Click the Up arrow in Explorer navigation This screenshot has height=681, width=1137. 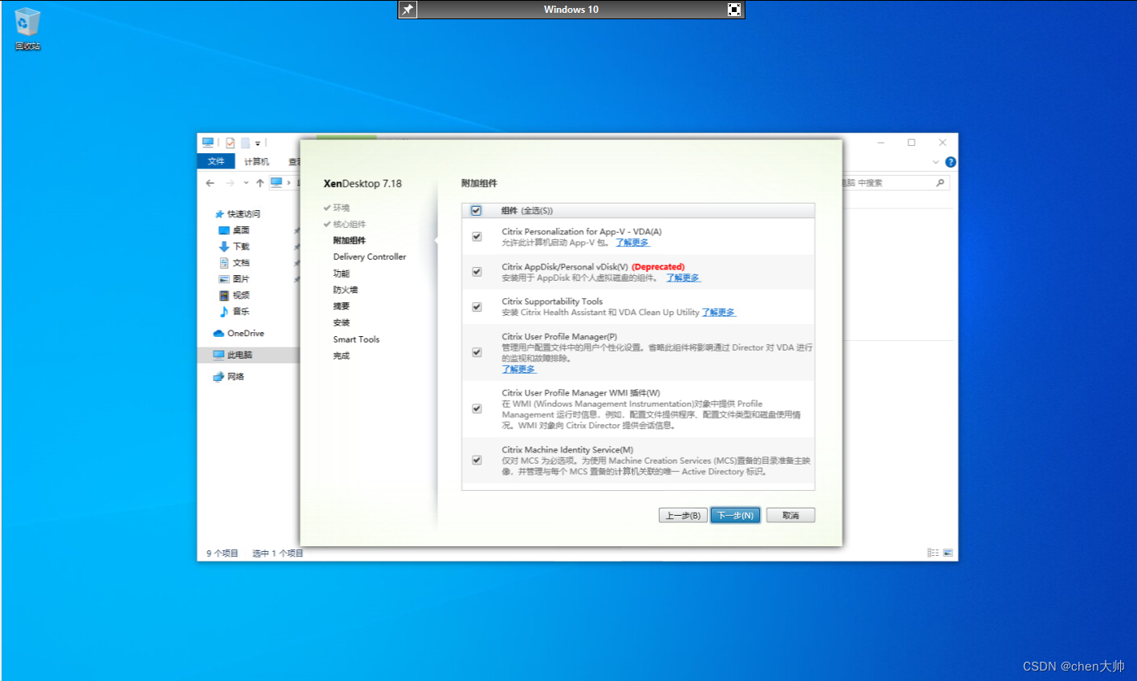[x=260, y=183]
